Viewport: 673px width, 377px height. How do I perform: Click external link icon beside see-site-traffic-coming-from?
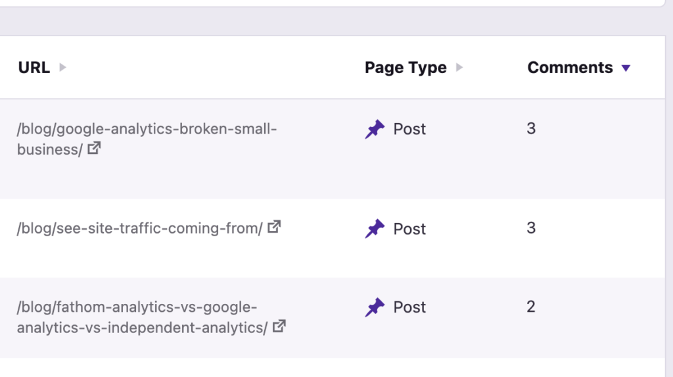(x=275, y=228)
